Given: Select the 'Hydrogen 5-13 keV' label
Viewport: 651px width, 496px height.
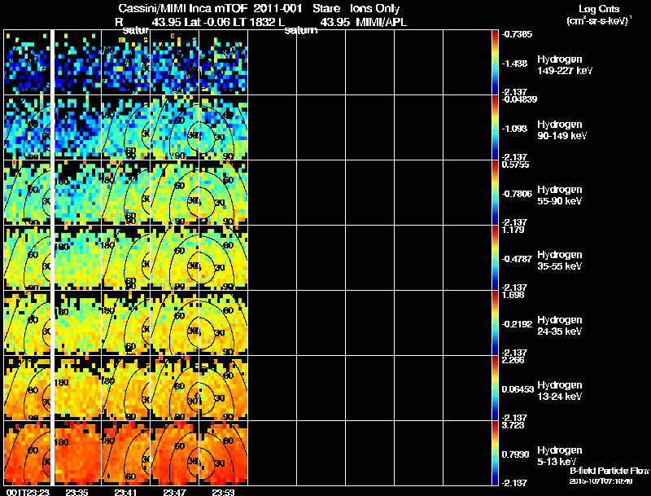Looking at the screenshot, I should 560,456.
